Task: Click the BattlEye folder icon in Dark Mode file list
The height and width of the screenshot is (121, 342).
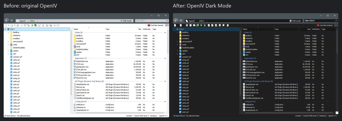Action: (x=244, y=36)
